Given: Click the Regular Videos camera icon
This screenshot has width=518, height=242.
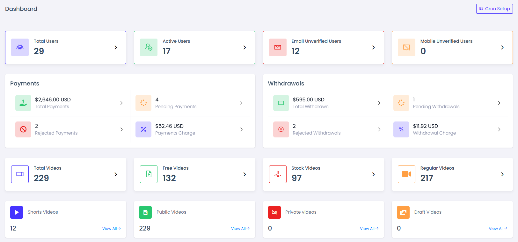Looking at the screenshot, I should click(x=406, y=174).
